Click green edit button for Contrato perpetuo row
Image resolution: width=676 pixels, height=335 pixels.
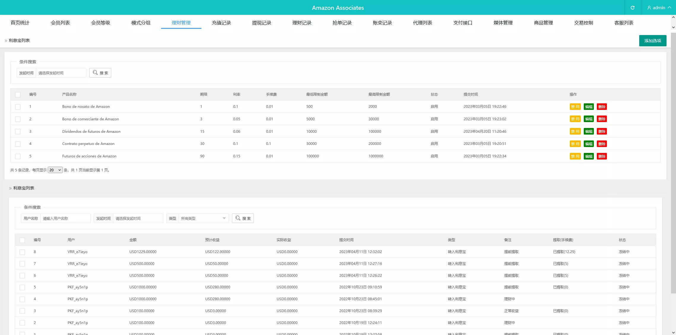pyautogui.click(x=588, y=144)
